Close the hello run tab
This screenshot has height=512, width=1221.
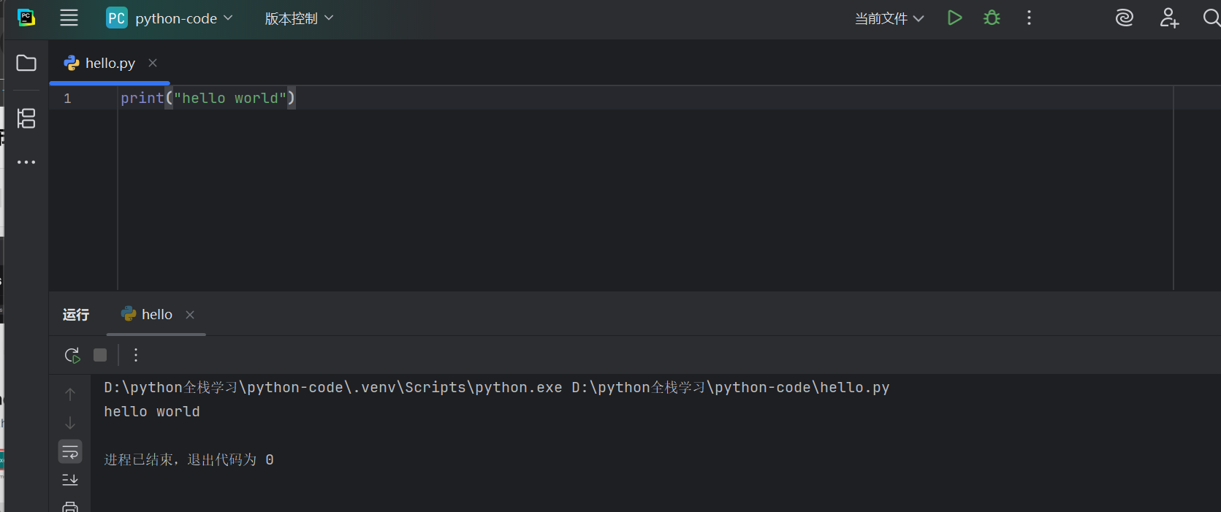(190, 315)
